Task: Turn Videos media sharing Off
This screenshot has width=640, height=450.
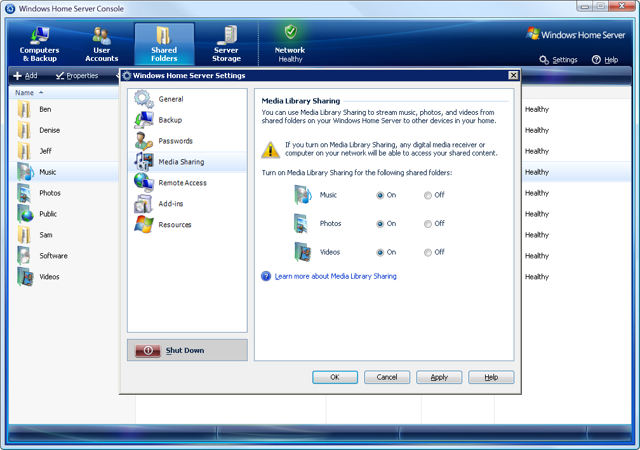Action: click(x=428, y=253)
